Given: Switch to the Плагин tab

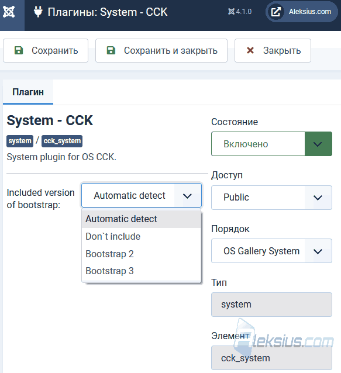Looking at the screenshot, I should point(28,92).
